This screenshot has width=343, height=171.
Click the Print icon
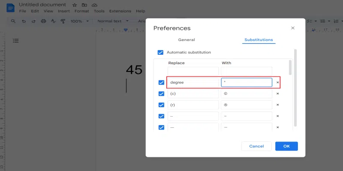44,21
